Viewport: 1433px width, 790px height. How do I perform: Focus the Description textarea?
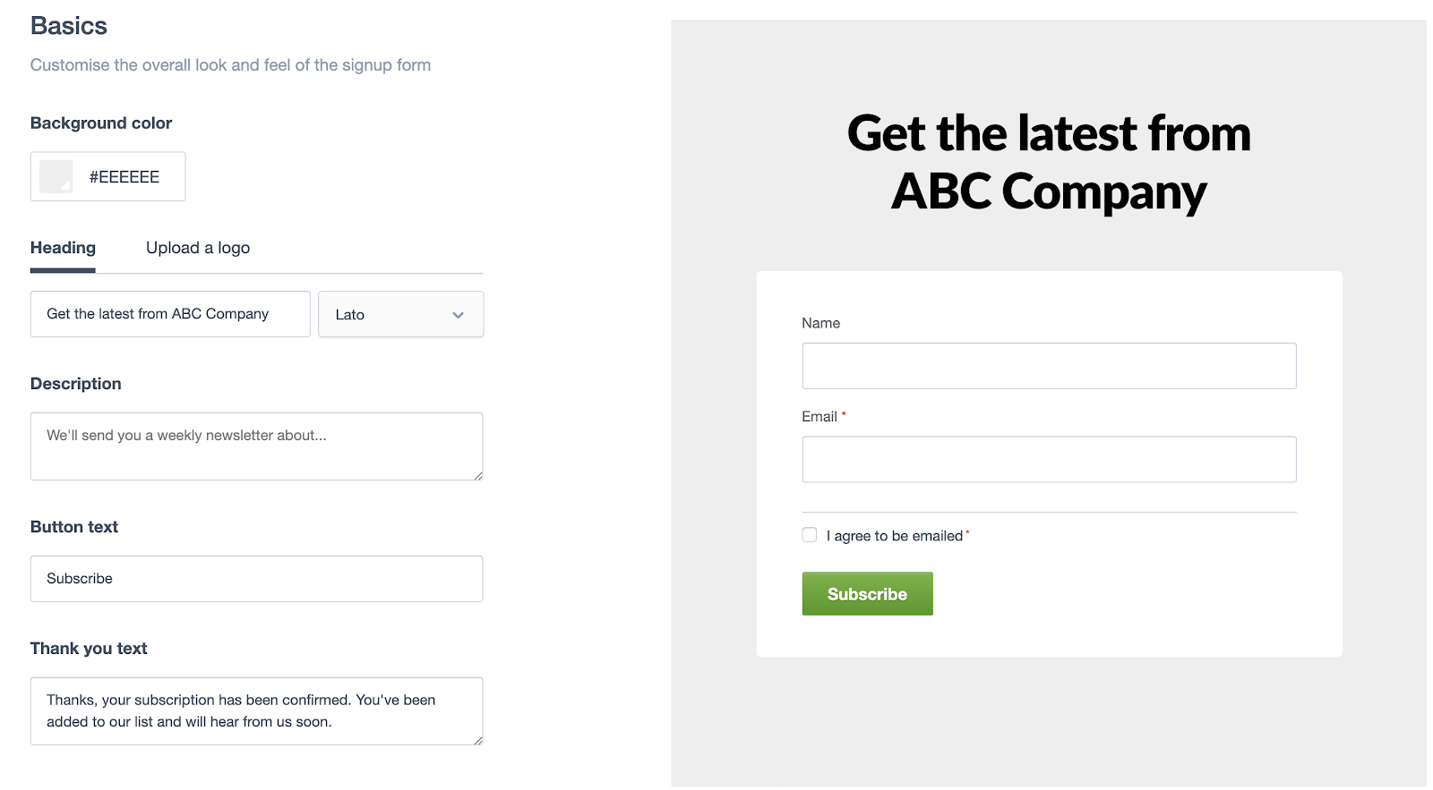pyautogui.click(x=256, y=446)
